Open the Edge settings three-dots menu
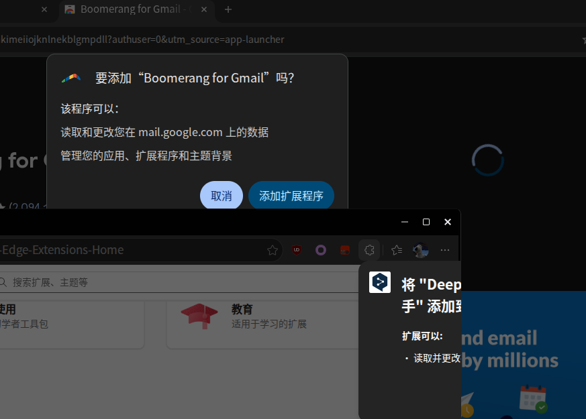Screen dimensions: 586x419 click(445, 250)
